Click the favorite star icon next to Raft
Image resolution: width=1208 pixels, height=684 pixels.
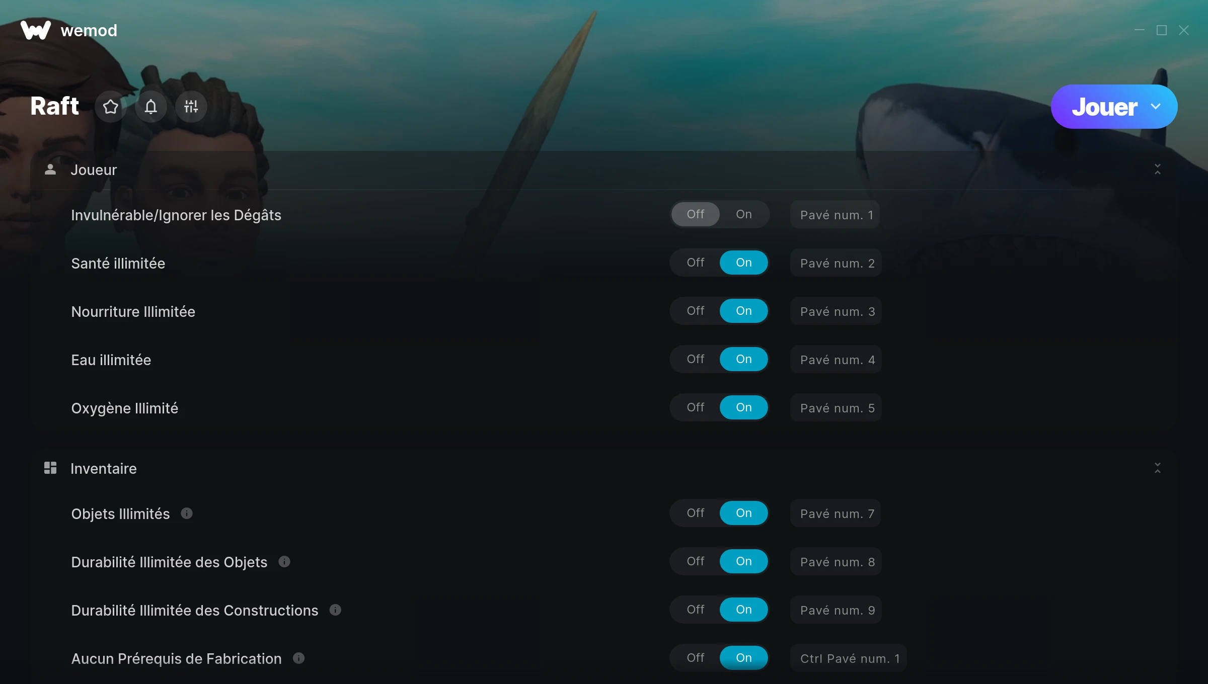111,107
